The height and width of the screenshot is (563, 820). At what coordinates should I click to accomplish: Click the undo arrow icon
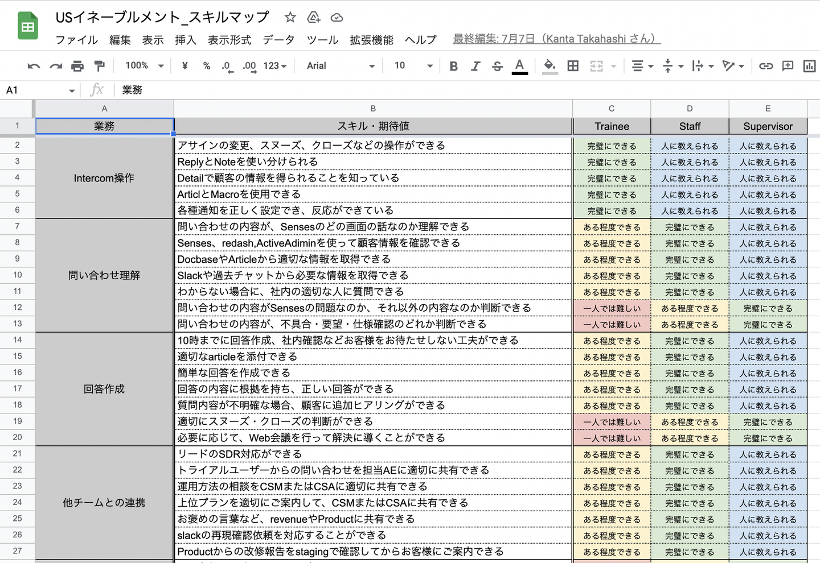(34, 66)
